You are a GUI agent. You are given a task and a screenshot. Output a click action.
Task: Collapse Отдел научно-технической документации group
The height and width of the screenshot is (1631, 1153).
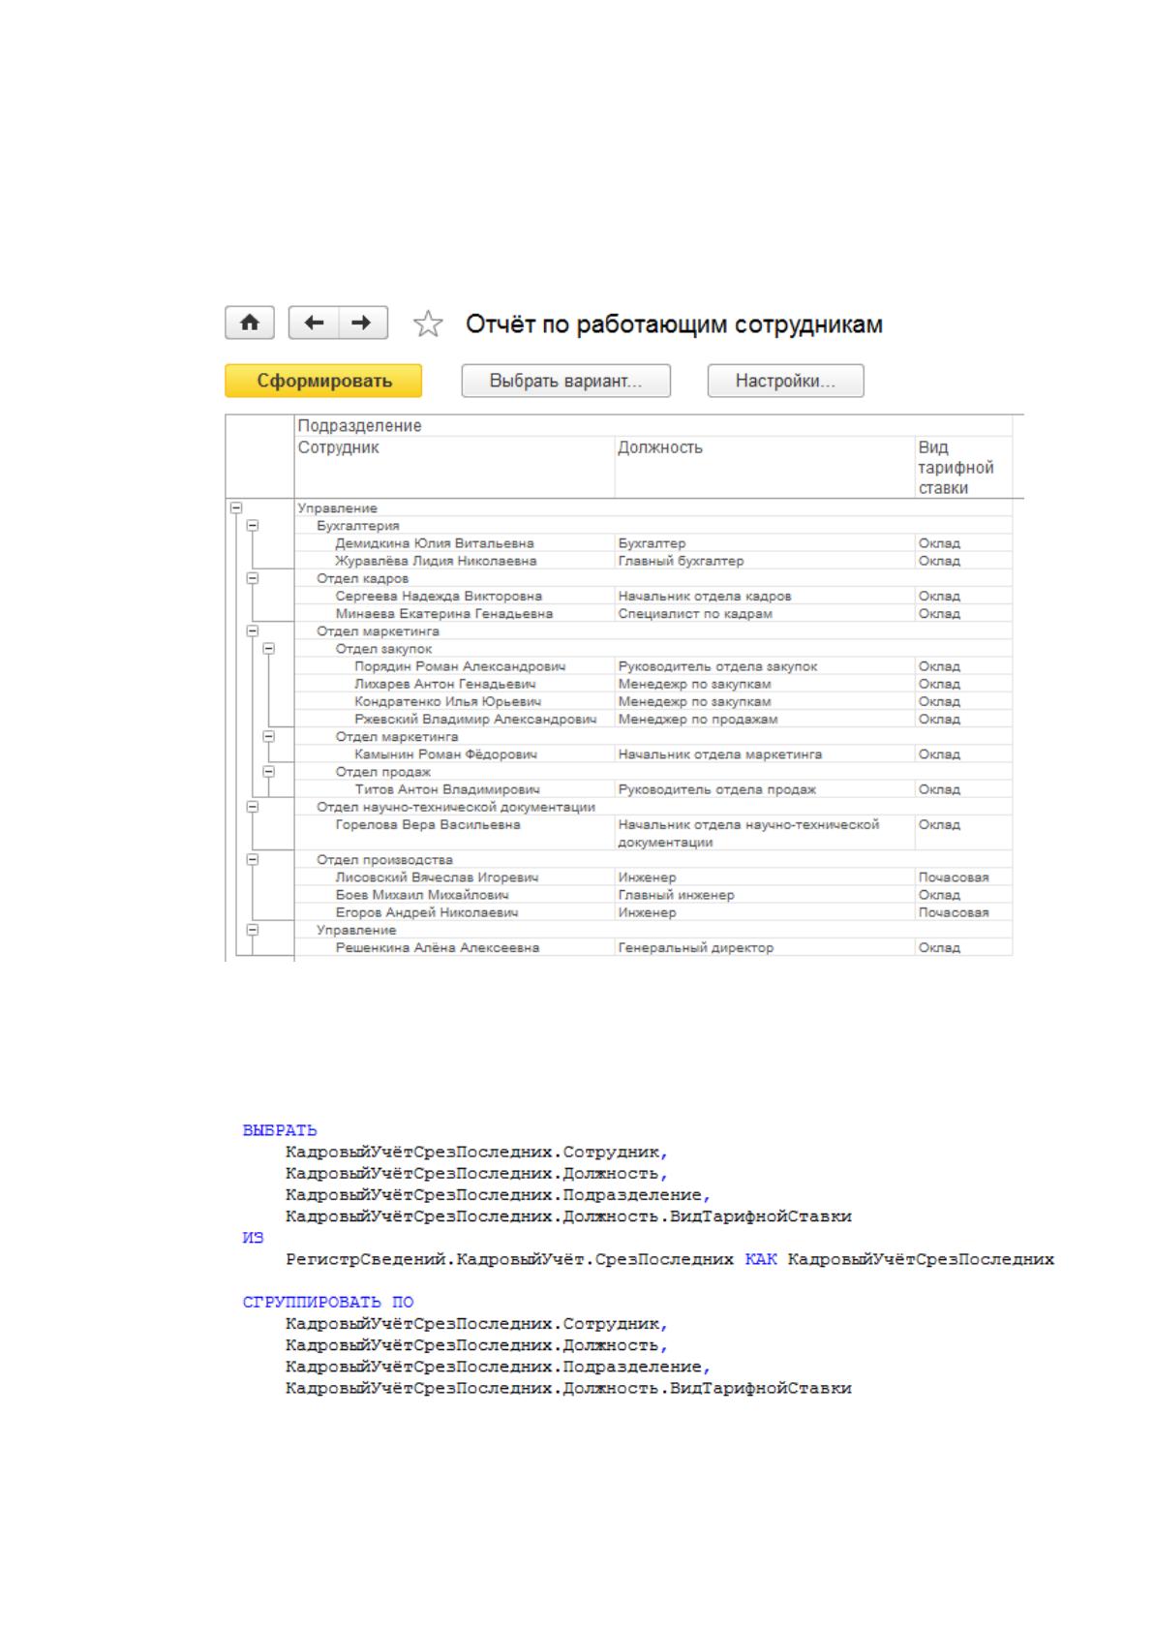253,807
